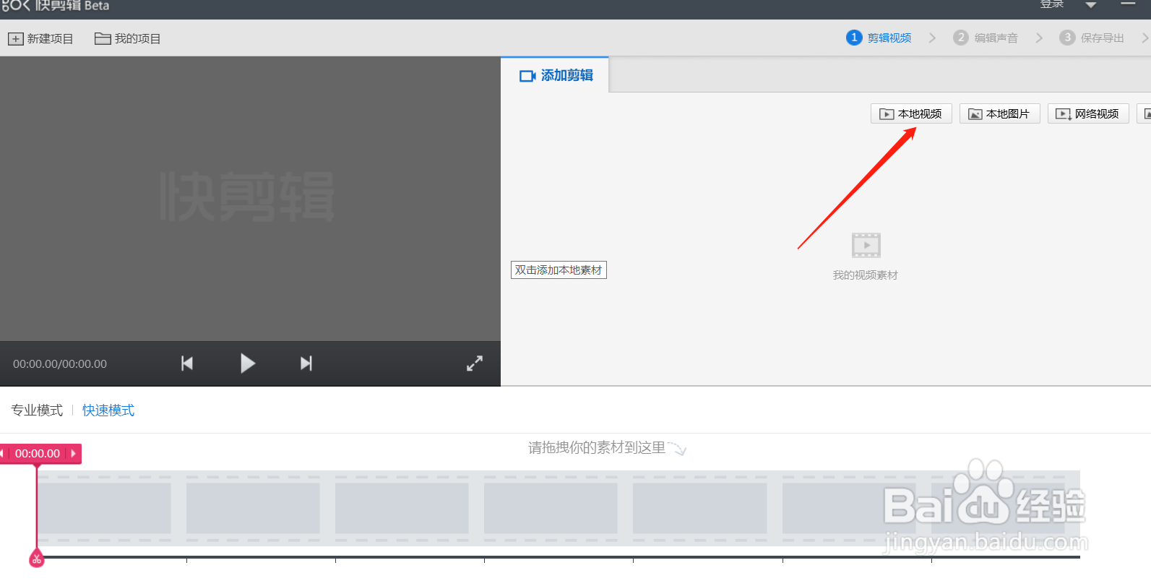Click the 本地图片 button
Image resolution: width=1151 pixels, height=581 pixels.
(x=1000, y=113)
